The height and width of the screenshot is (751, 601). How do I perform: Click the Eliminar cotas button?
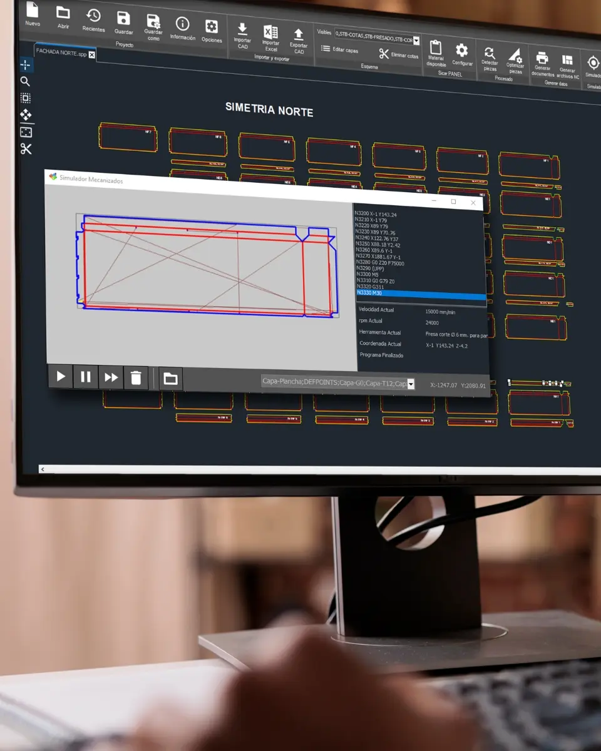(x=398, y=55)
